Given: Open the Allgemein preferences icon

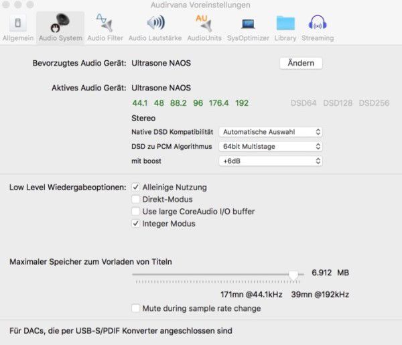Looking at the screenshot, I should [17, 23].
